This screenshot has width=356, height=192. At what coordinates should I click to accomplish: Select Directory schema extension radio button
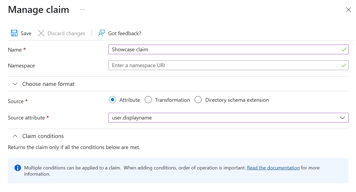198,100
